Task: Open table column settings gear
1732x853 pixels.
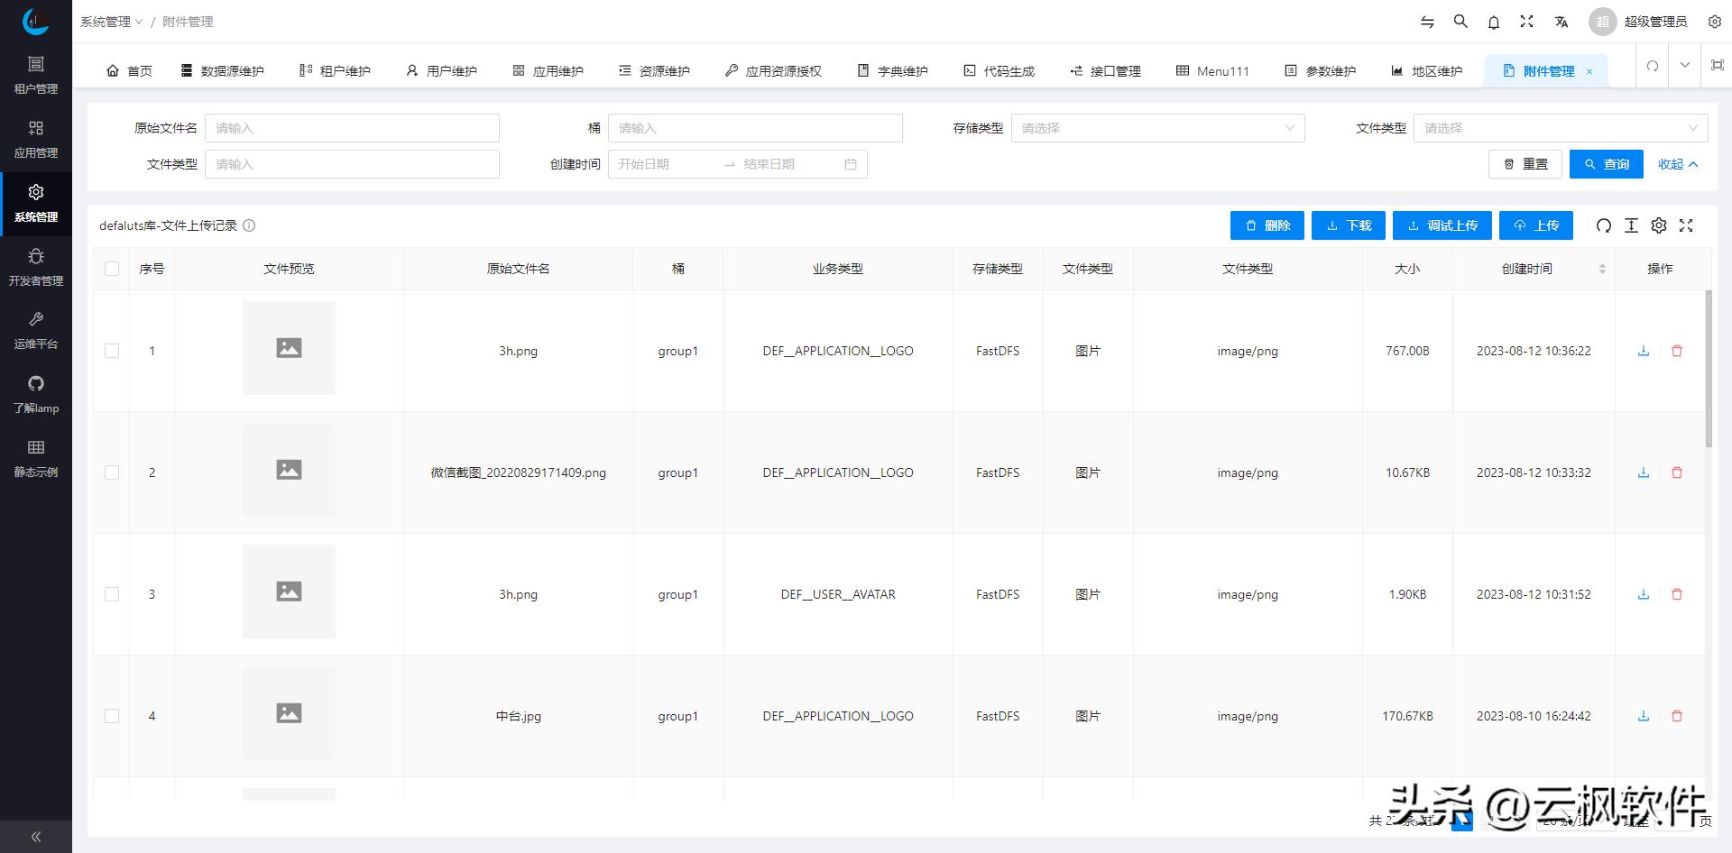Action: coord(1659,225)
